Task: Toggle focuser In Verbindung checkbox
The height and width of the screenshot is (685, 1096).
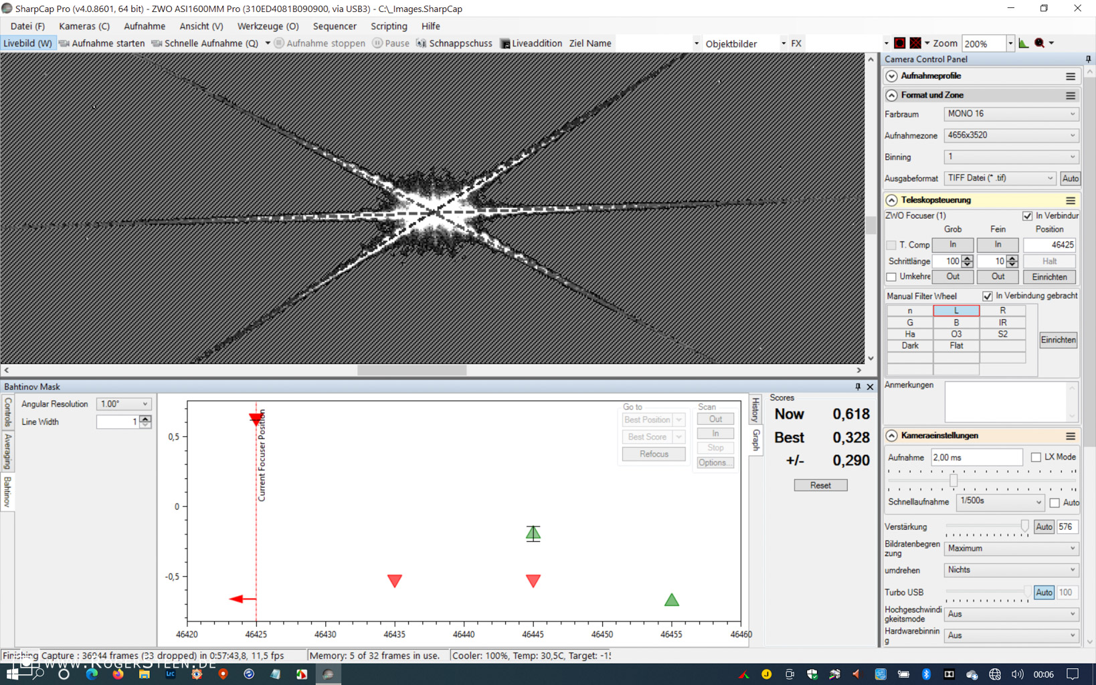Action: tap(1027, 216)
